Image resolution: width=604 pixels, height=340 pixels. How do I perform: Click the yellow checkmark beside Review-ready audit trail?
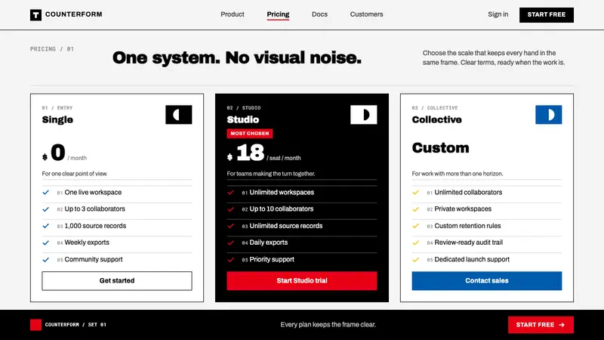click(416, 243)
